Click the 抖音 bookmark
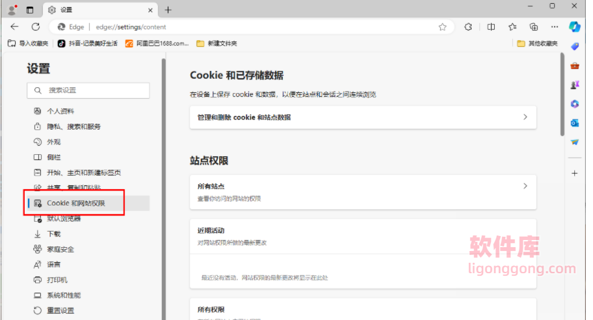593x320 pixels. (87, 44)
